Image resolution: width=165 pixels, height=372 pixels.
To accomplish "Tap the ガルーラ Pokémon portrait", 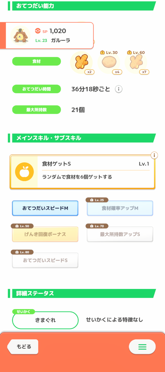I will coord(20,35).
